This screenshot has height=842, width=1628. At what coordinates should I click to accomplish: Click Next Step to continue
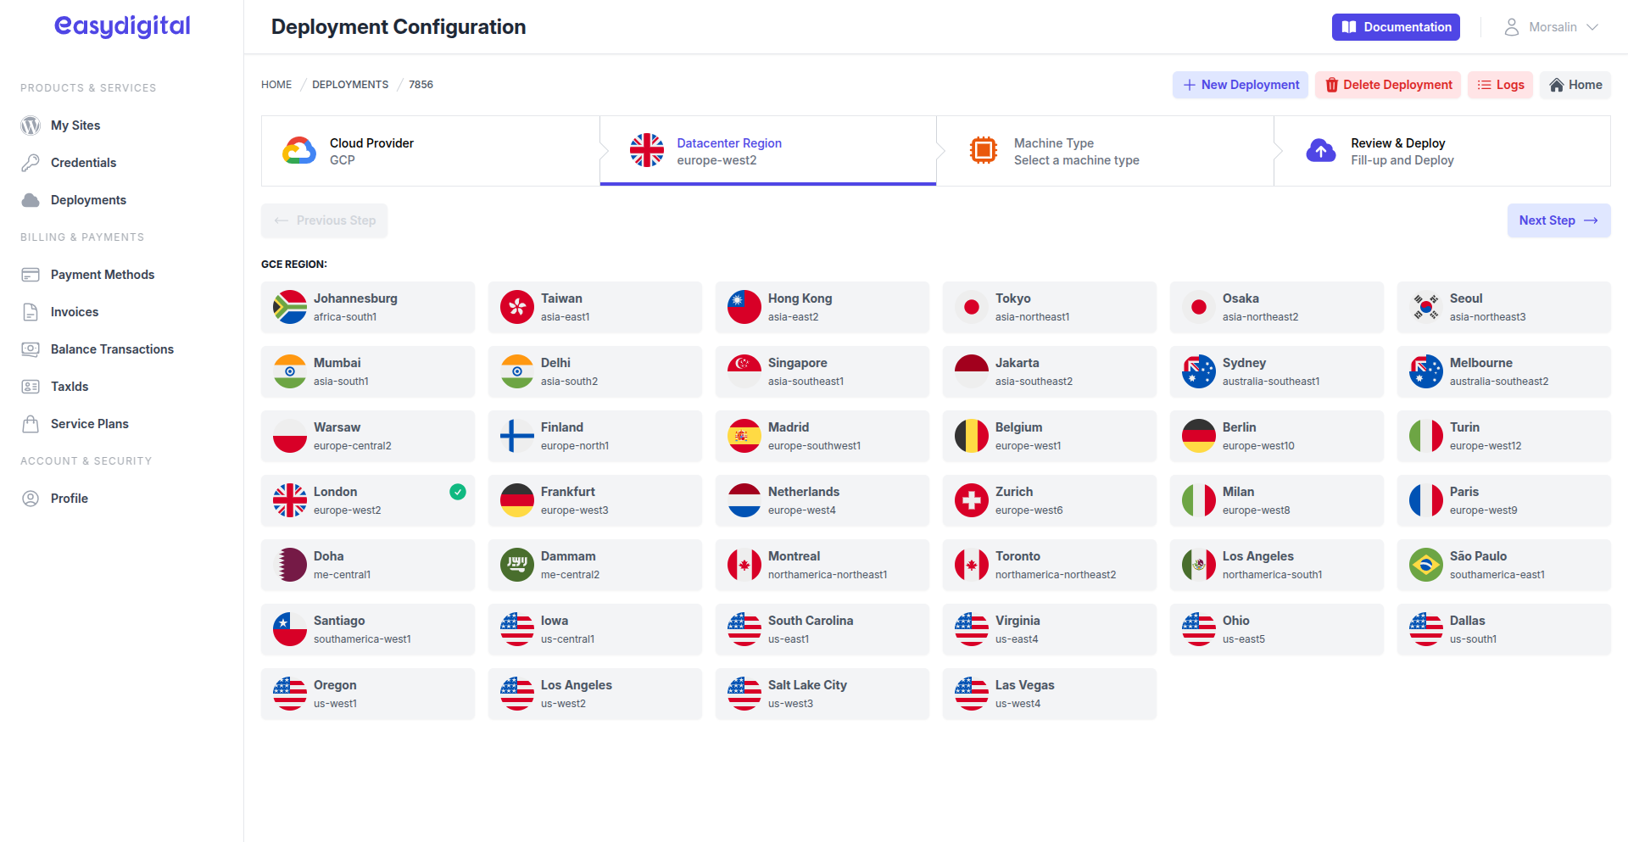1558,220
